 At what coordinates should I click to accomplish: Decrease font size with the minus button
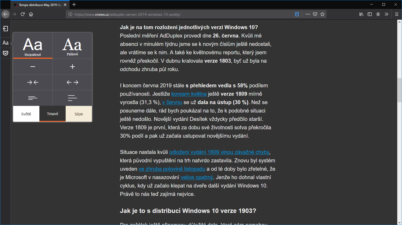tap(33, 67)
